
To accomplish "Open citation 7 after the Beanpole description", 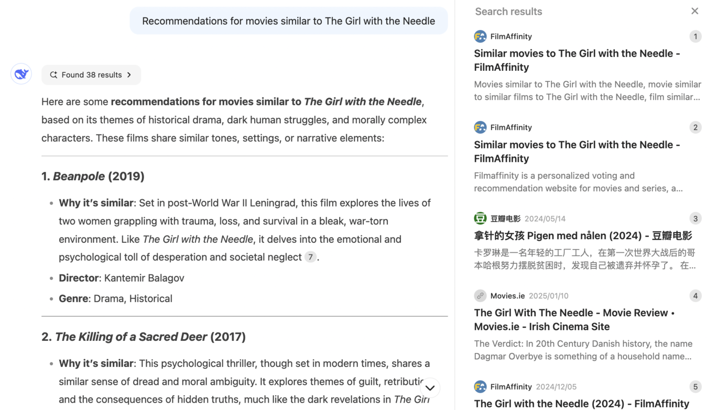I will [x=310, y=257].
